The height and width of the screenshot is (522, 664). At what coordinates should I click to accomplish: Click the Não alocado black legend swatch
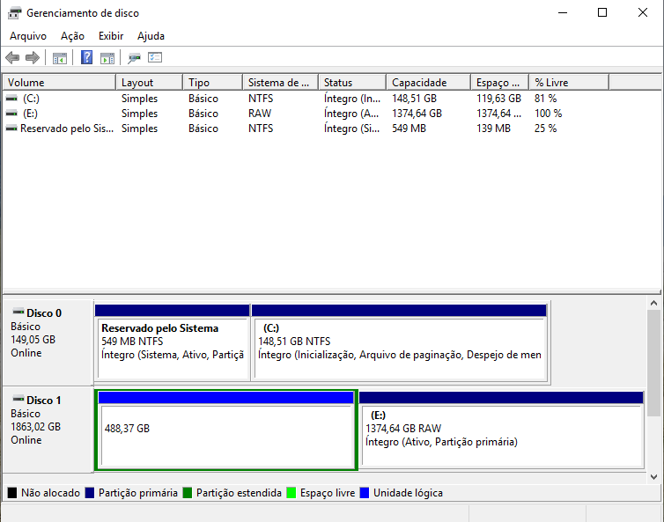[x=12, y=493]
